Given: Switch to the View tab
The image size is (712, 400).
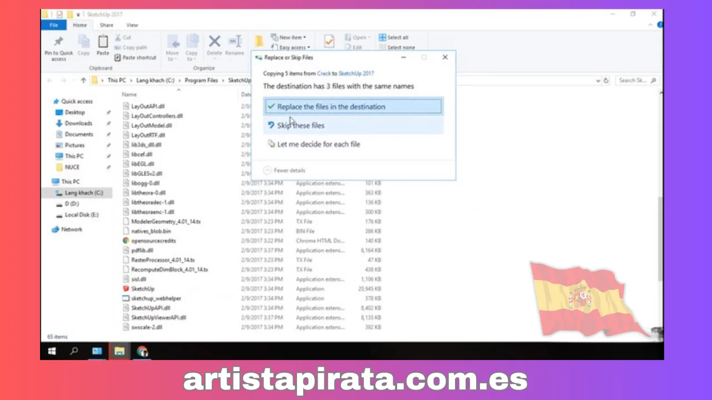Looking at the screenshot, I should click(x=132, y=25).
